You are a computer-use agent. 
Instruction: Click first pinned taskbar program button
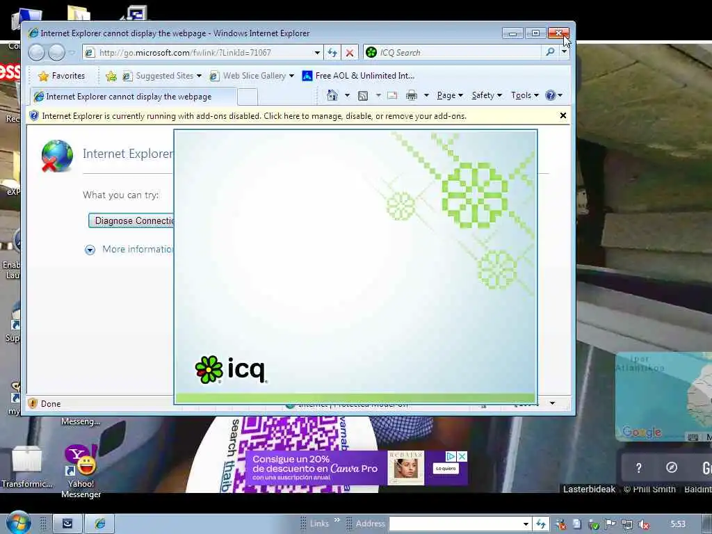[x=67, y=524]
